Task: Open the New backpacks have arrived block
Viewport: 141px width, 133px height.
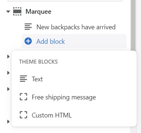Action: pos(74,27)
